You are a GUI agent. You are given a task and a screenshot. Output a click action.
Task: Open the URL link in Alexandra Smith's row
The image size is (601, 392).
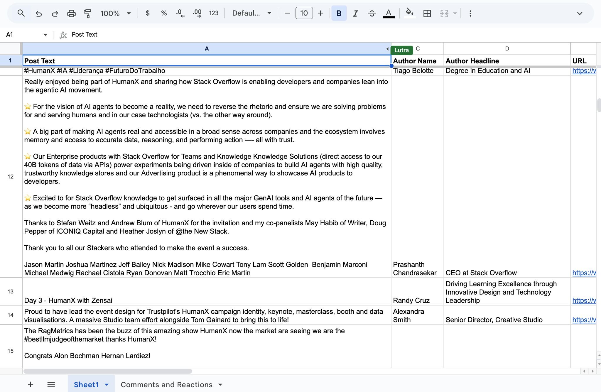pos(584,320)
